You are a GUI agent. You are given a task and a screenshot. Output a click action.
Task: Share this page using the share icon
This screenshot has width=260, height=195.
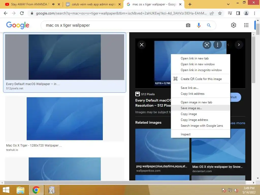tap(212, 13)
